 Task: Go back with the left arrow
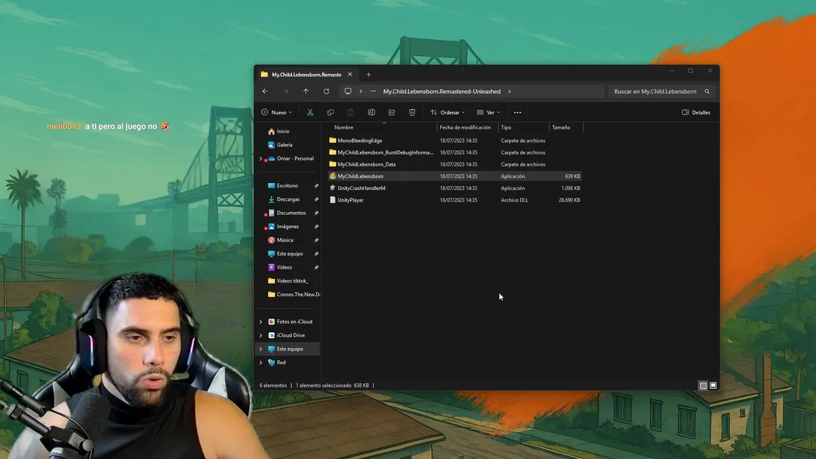pyautogui.click(x=265, y=91)
